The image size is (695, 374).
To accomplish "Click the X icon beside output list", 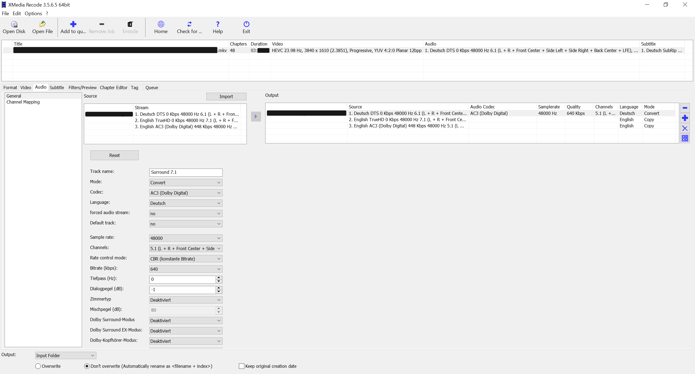I will 685,128.
